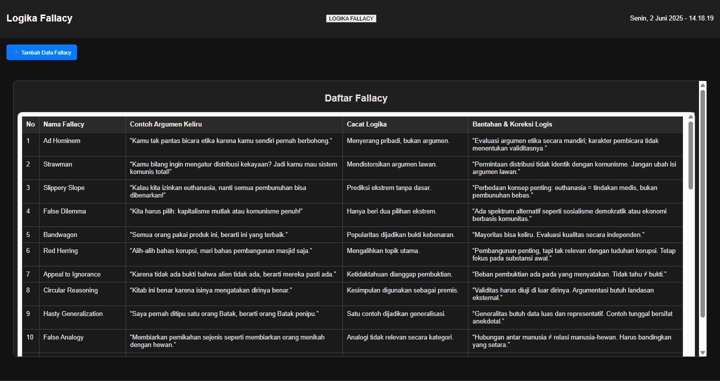Click the example argument about "pembangunan masjid"

point(234,254)
